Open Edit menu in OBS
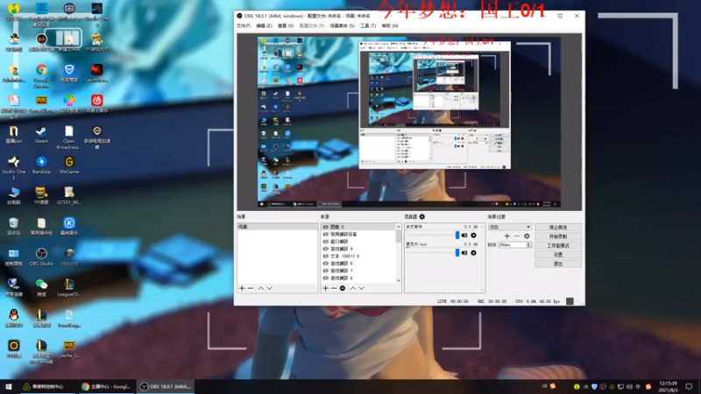The width and height of the screenshot is (701, 394). tap(264, 26)
